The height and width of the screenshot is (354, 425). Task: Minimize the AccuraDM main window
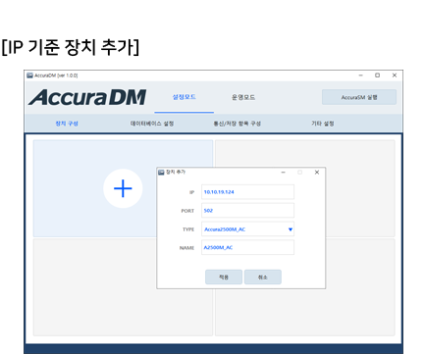[x=361, y=76]
